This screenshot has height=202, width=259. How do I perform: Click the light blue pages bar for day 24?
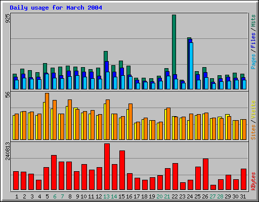pos(191,66)
